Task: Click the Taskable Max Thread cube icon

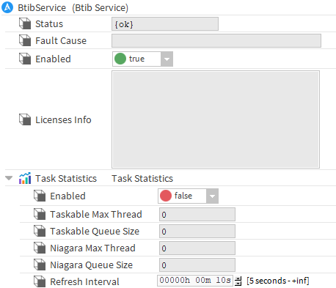Action: 40,214
